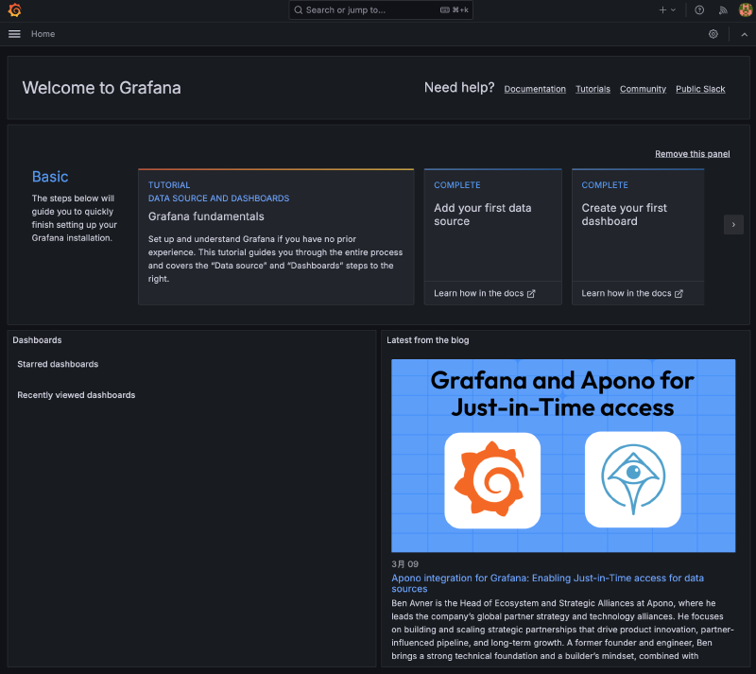
Task: Click the Grafana logo in the top bar
Action: point(14,10)
